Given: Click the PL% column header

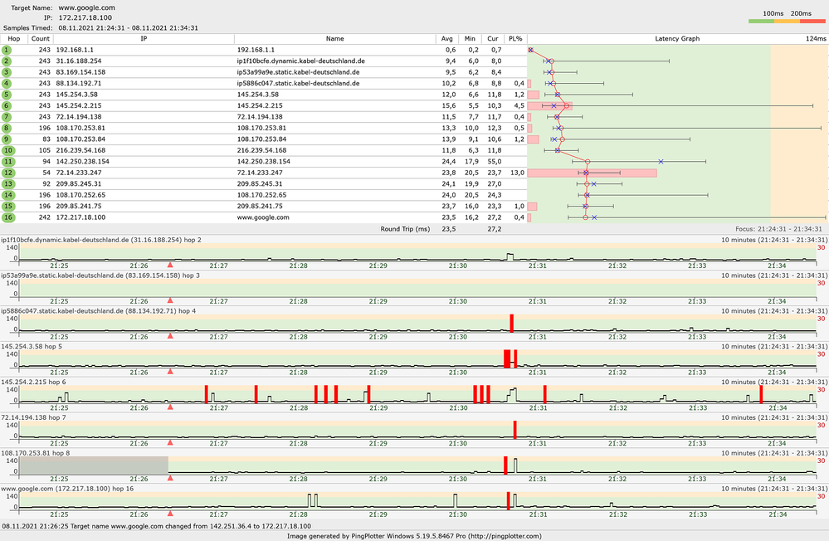Looking at the screenshot, I should click(515, 39).
